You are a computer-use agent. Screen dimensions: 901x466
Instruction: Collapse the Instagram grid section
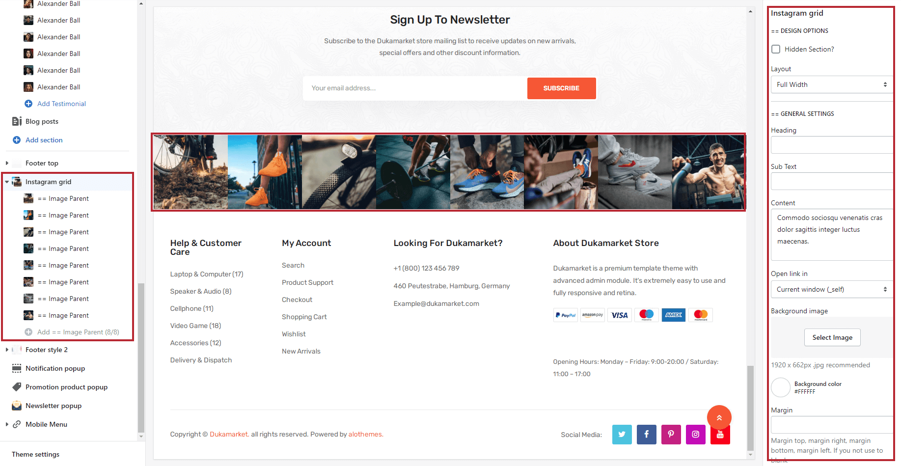coord(7,182)
